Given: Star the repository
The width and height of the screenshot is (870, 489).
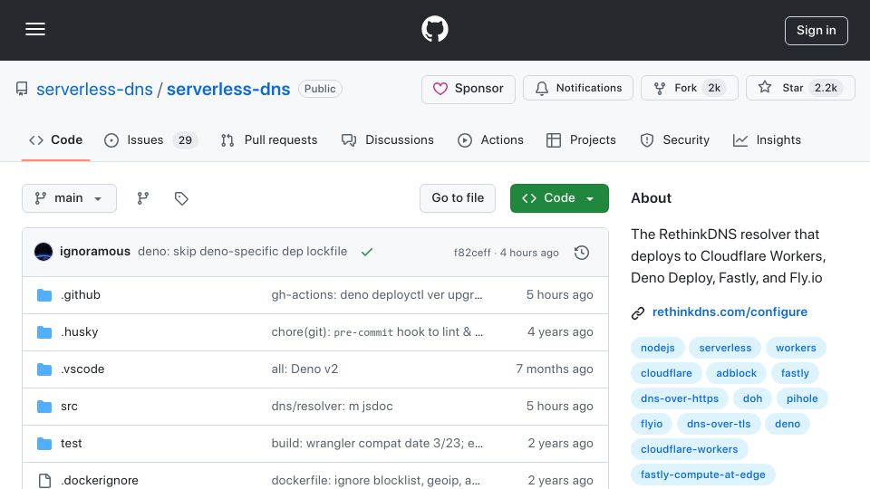Looking at the screenshot, I should tap(800, 88).
